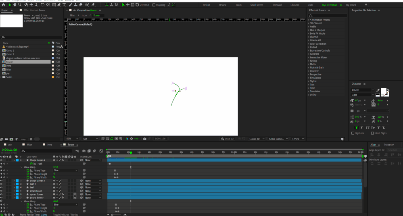Viewport: 403px width, 216px height.
Task: Enable the Ligatures checkbox
Action: (x=353, y=133)
